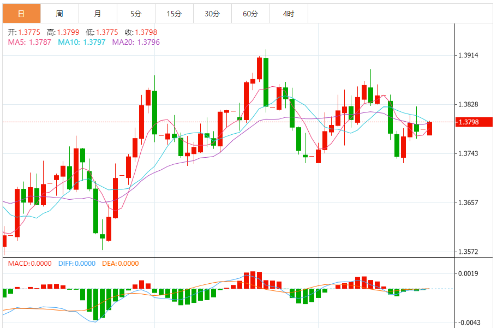This screenshot has width=497, height=328.
Task: Click the 收:1.3798 close price value
Action: coord(141,32)
